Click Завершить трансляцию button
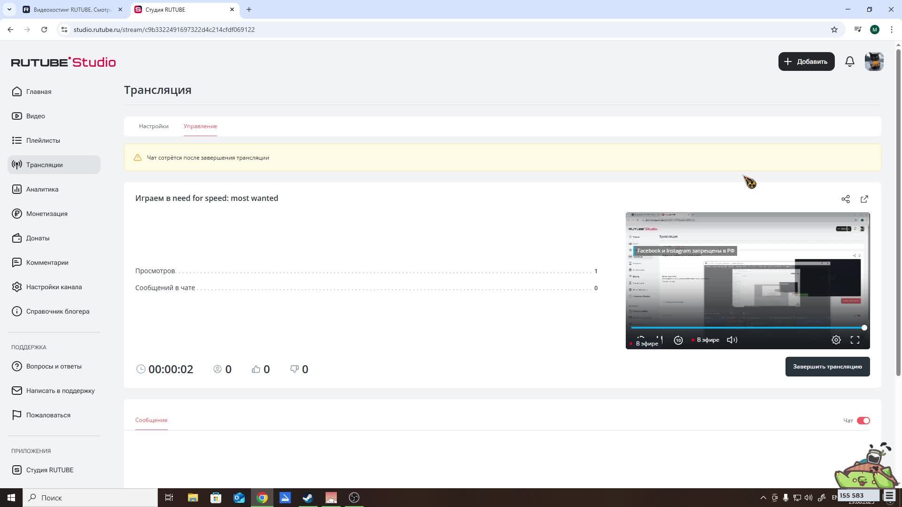The width and height of the screenshot is (902, 507). [828, 367]
